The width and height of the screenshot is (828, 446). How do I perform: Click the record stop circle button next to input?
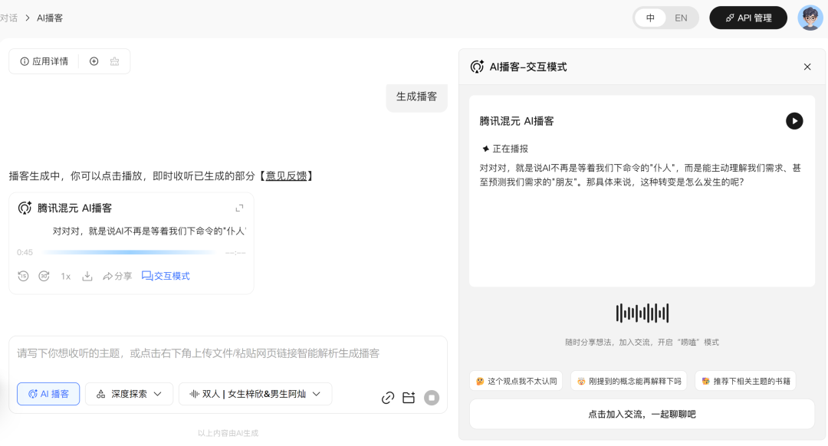(x=431, y=398)
